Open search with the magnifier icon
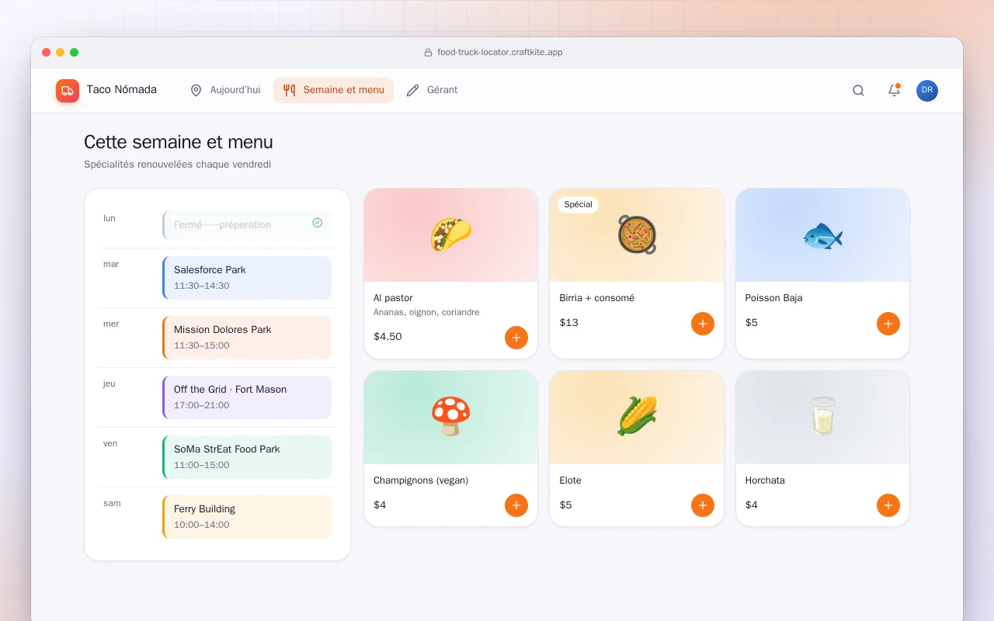Screen dimensions: 994x621 (x=858, y=90)
